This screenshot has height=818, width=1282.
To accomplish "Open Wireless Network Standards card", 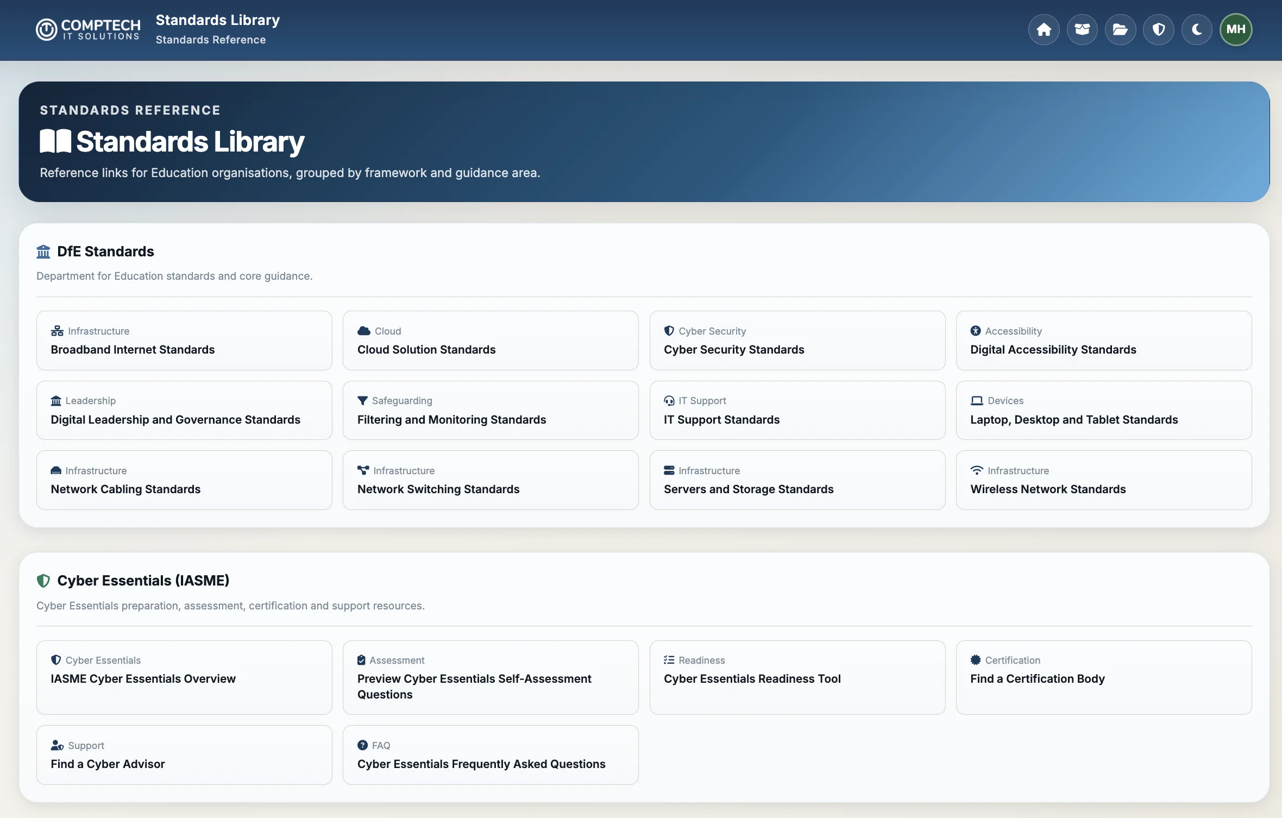I will point(1104,480).
